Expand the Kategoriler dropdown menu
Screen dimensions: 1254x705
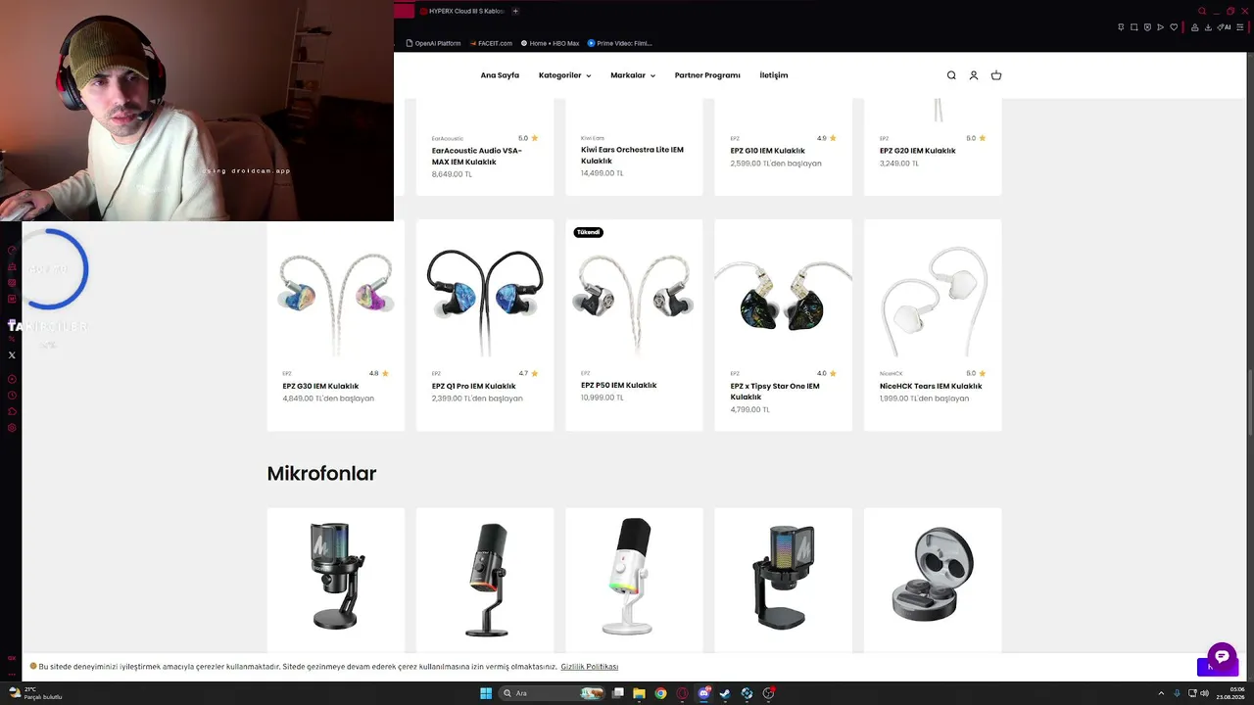[565, 75]
